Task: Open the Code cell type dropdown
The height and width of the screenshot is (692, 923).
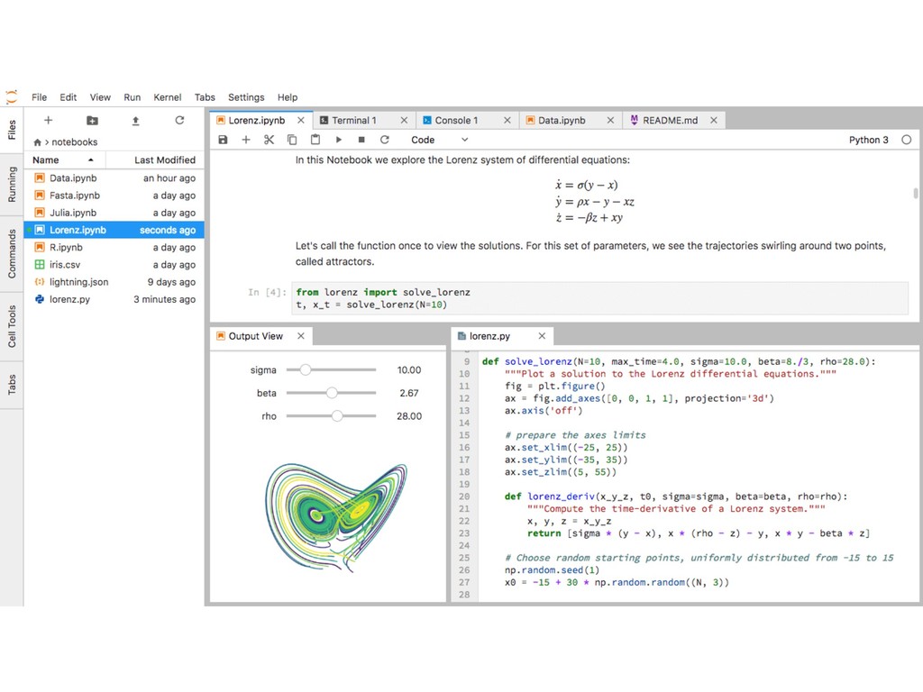Action: click(439, 140)
